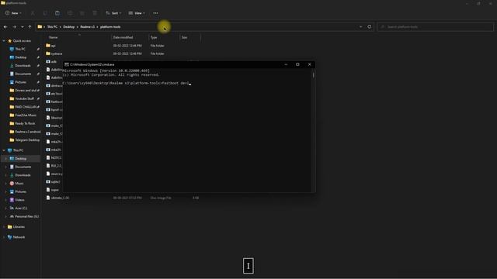This screenshot has height=279, width=497.
Task: Select Music under This PC
Action: pos(19,183)
